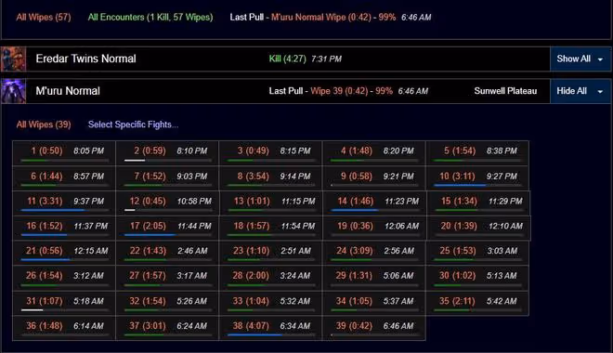Image resolution: width=613 pixels, height=353 pixels.
Task: Open wipe 30 (1:02) at 5:13 AM
Action: (477, 278)
